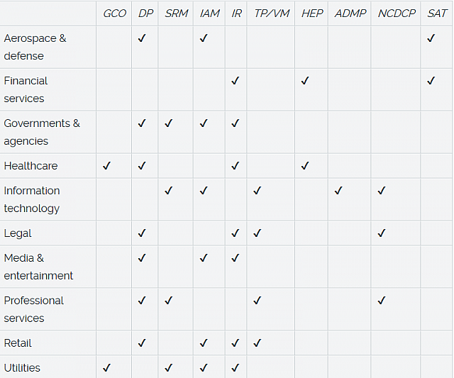This screenshot has height=378, width=454.
Task: Click the Financial services SAT checkmark
Action: [431, 81]
